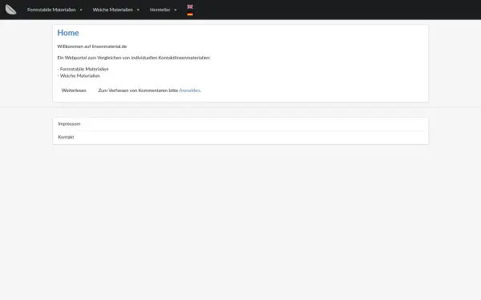The image size is (481, 300).
Task: Open the Hersteller menu
Action: tap(160, 10)
